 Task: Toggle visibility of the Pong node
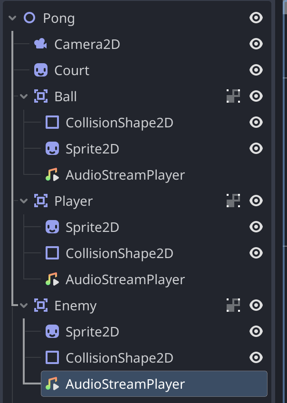click(x=256, y=19)
